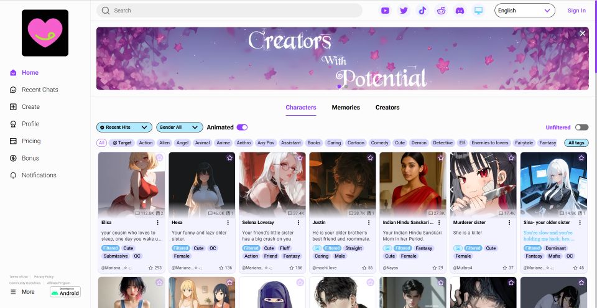This screenshot has width=597, height=308.
Task: Open the three-dot menu on Selena Loveray
Action: pos(298,223)
